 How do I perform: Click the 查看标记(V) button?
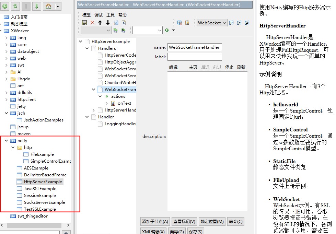(x=184, y=221)
